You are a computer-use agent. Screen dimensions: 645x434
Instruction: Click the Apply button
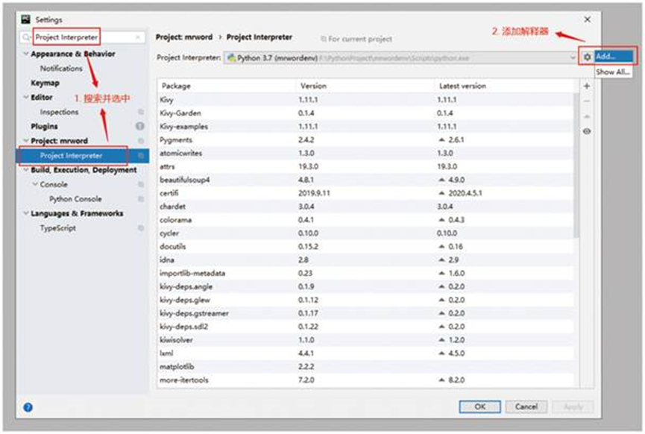point(573,407)
